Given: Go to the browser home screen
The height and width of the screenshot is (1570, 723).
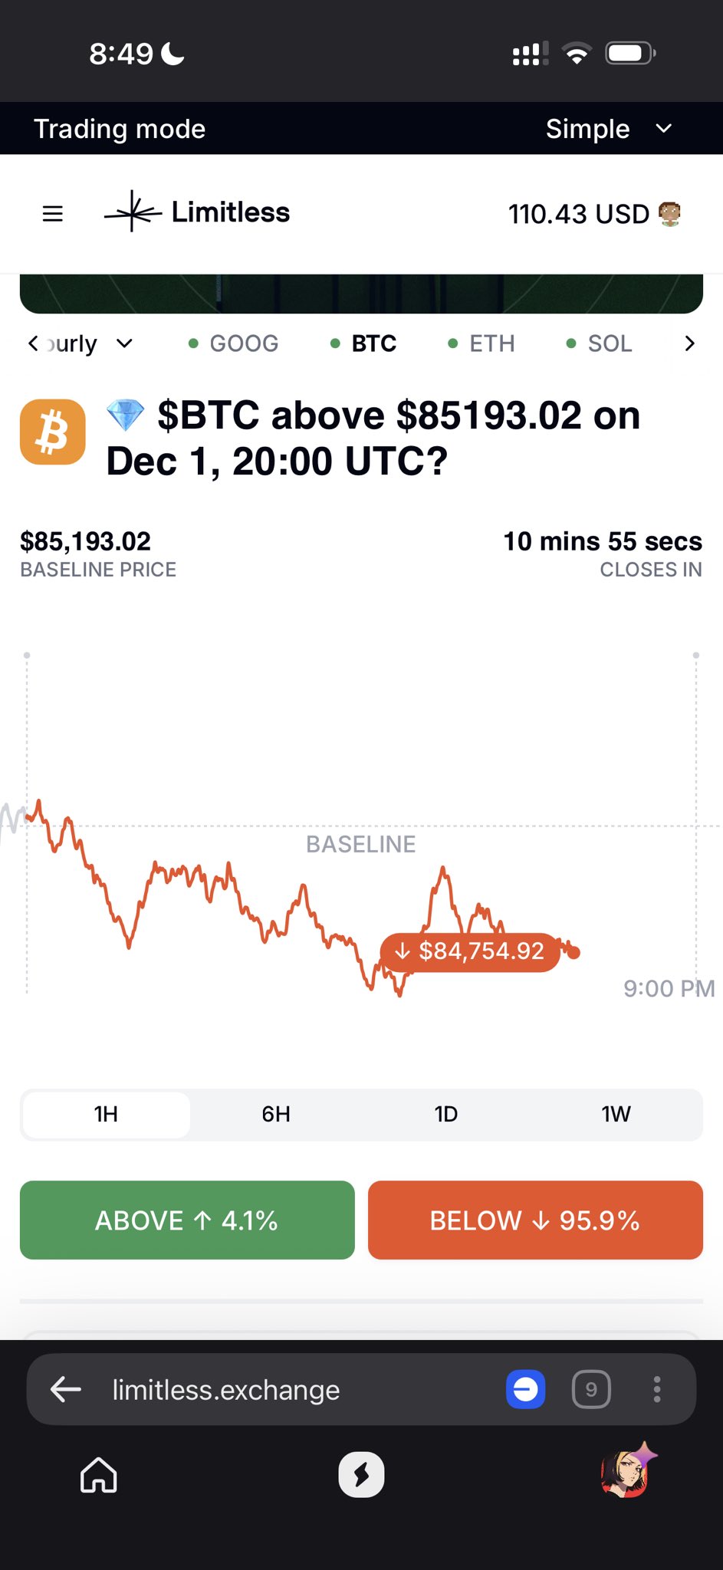Looking at the screenshot, I should click(x=99, y=1475).
